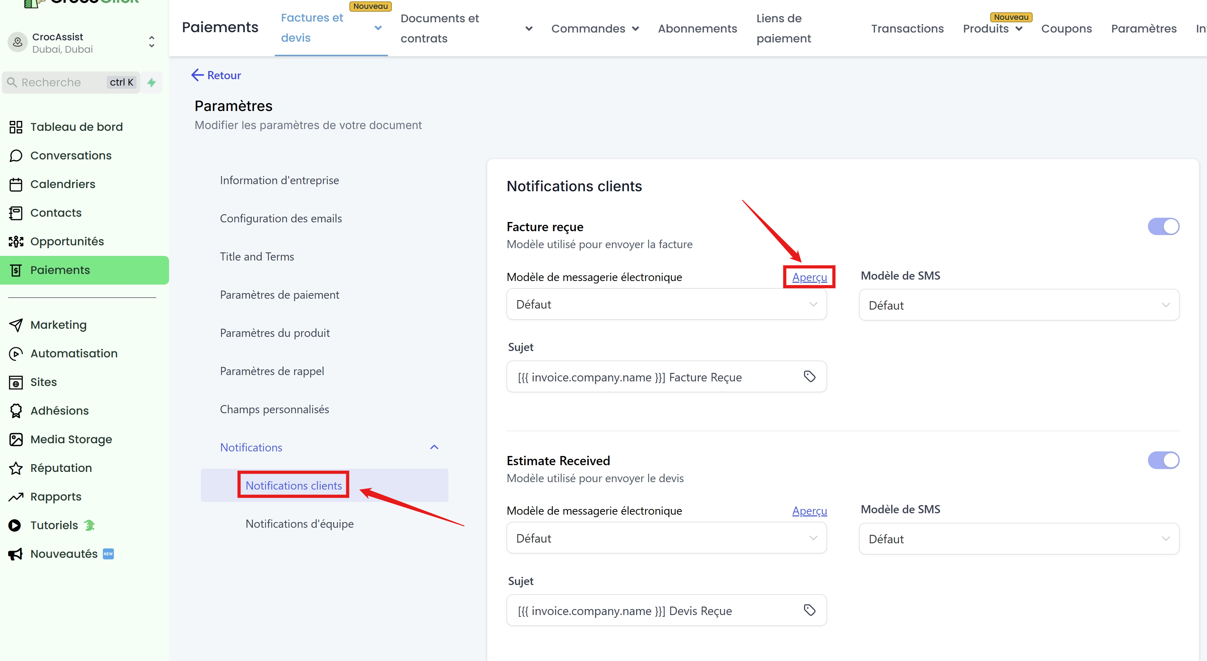The height and width of the screenshot is (661, 1207).
Task: Expand Factures et devis menu chevron
Action: pyautogui.click(x=378, y=28)
